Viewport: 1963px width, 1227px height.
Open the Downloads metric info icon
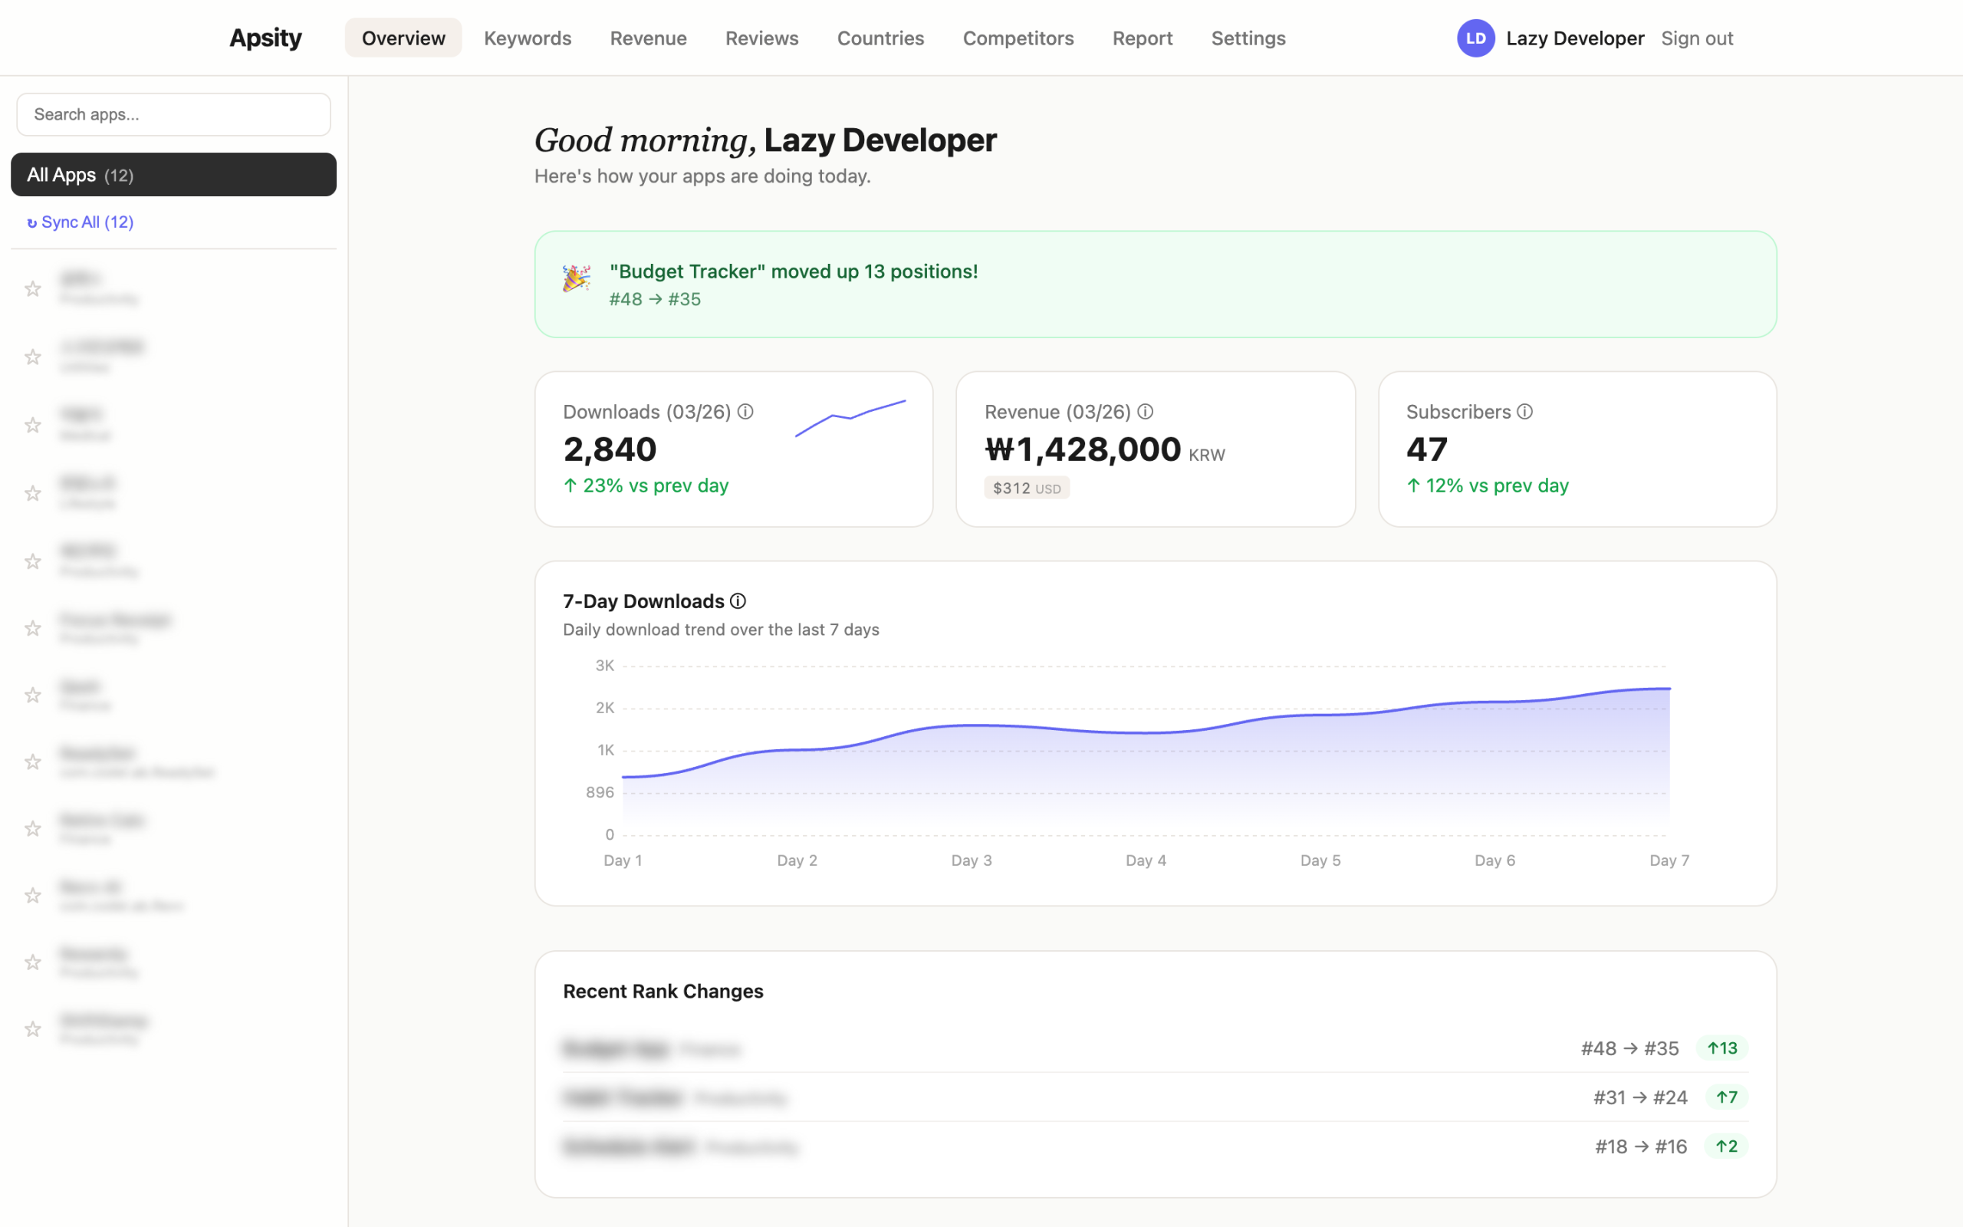745,412
